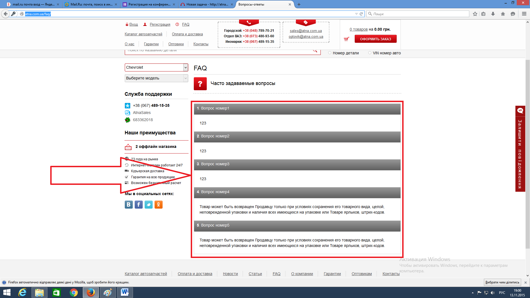Select the VIN номер авто radio button
Image resolution: width=530 pixels, height=298 pixels.
[x=370, y=53]
